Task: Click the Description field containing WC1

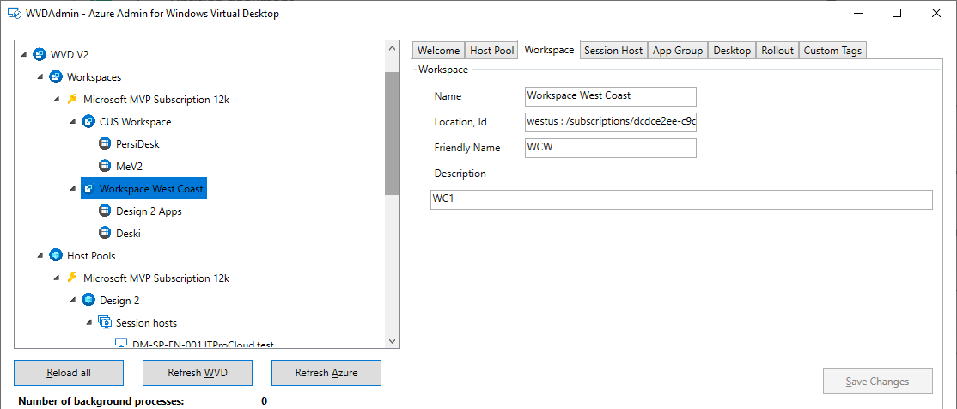Action: [x=681, y=199]
